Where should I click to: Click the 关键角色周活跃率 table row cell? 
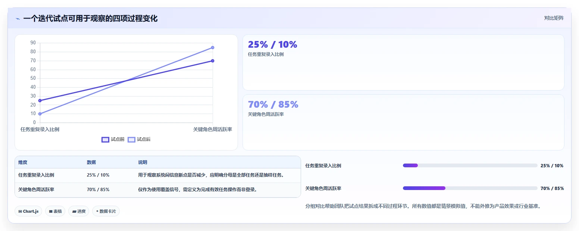tap(36, 190)
